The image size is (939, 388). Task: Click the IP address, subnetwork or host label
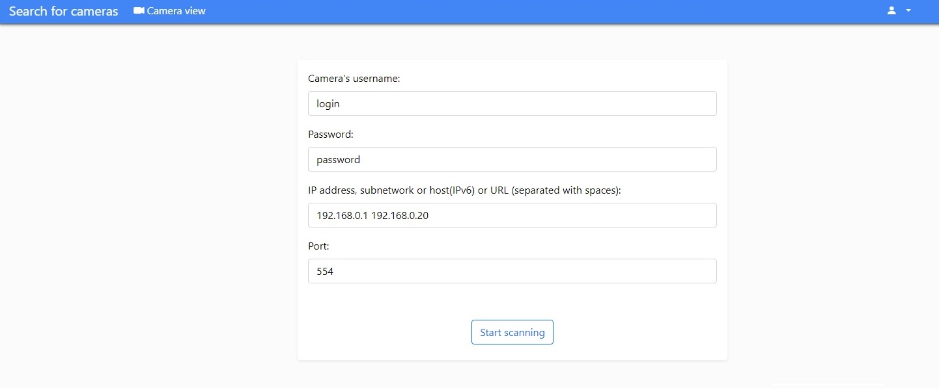tap(465, 190)
